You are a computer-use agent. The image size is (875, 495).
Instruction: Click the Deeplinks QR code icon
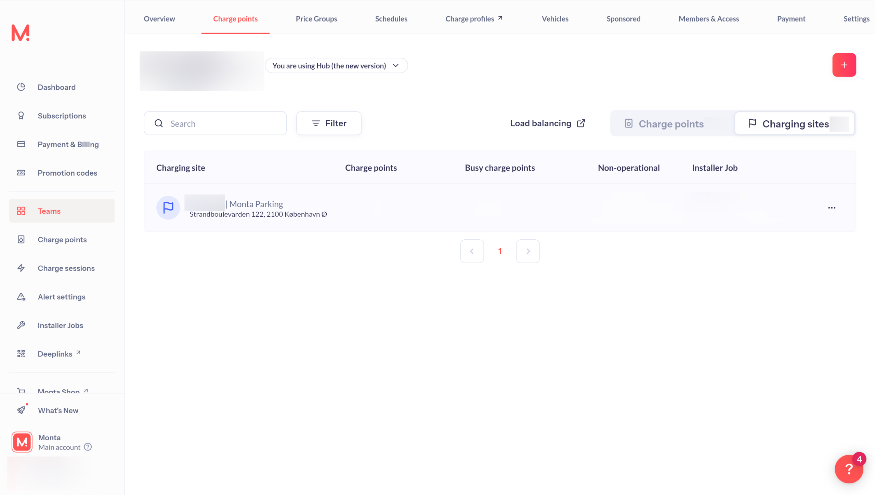(21, 354)
